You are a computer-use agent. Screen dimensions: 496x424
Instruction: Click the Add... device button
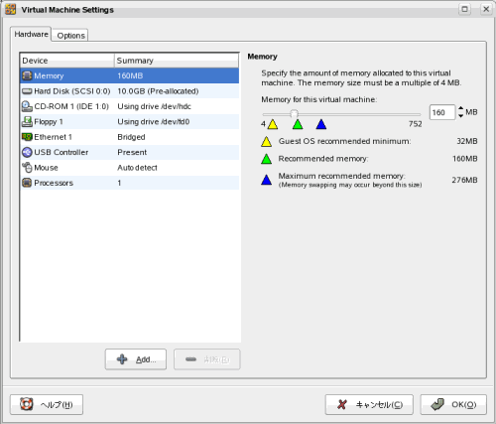(x=136, y=359)
